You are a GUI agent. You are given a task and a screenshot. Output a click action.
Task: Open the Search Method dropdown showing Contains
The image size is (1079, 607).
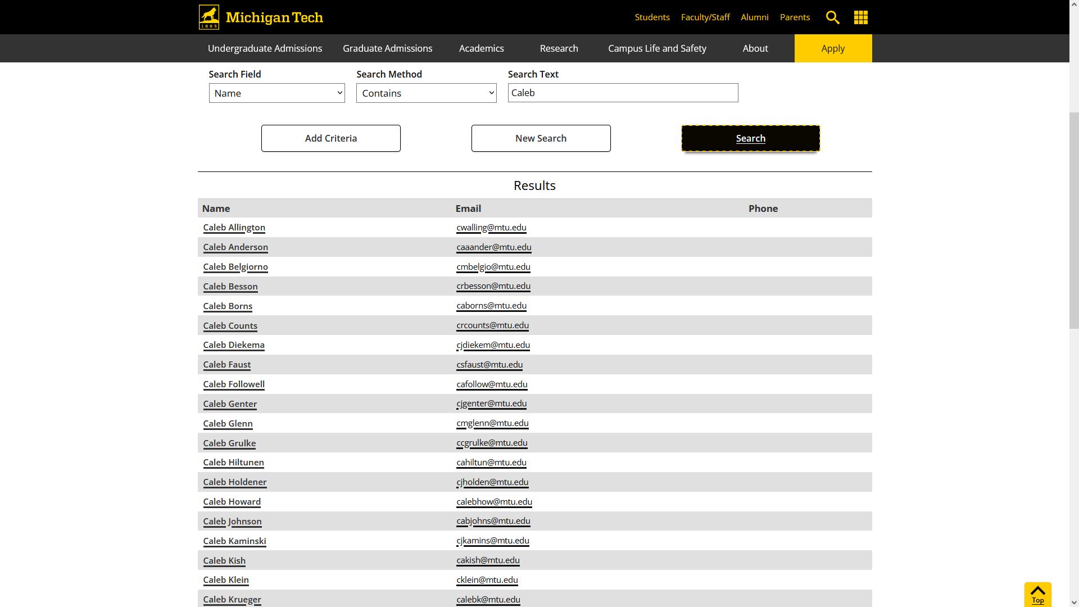pyautogui.click(x=426, y=93)
